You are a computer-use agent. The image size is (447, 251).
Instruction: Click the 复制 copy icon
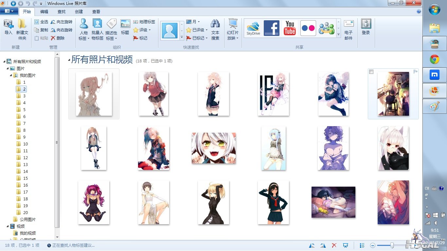click(x=37, y=30)
